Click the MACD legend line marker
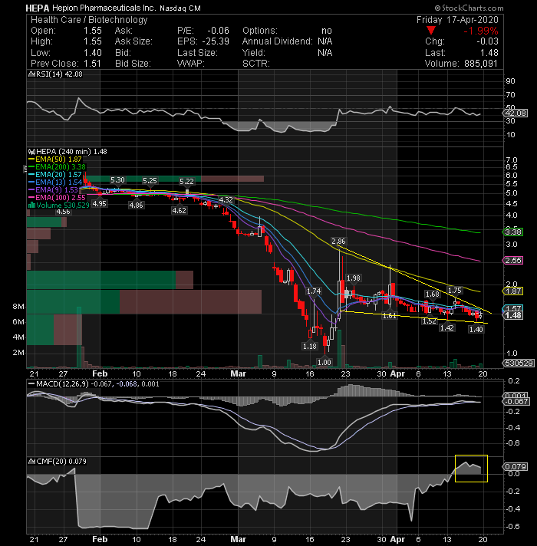Image resolution: width=537 pixels, height=546 pixels. click(31, 384)
